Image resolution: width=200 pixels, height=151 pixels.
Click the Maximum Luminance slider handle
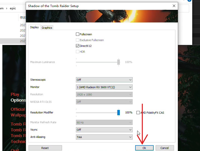[x=119, y=62]
